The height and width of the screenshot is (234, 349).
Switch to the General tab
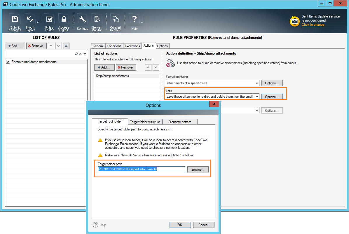98,46
